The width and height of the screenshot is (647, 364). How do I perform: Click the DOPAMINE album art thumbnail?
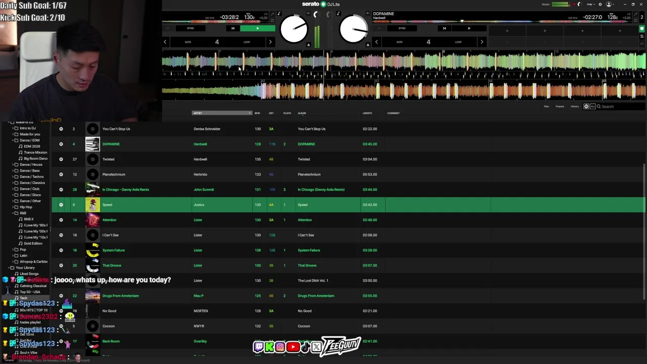tap(93, 144)
